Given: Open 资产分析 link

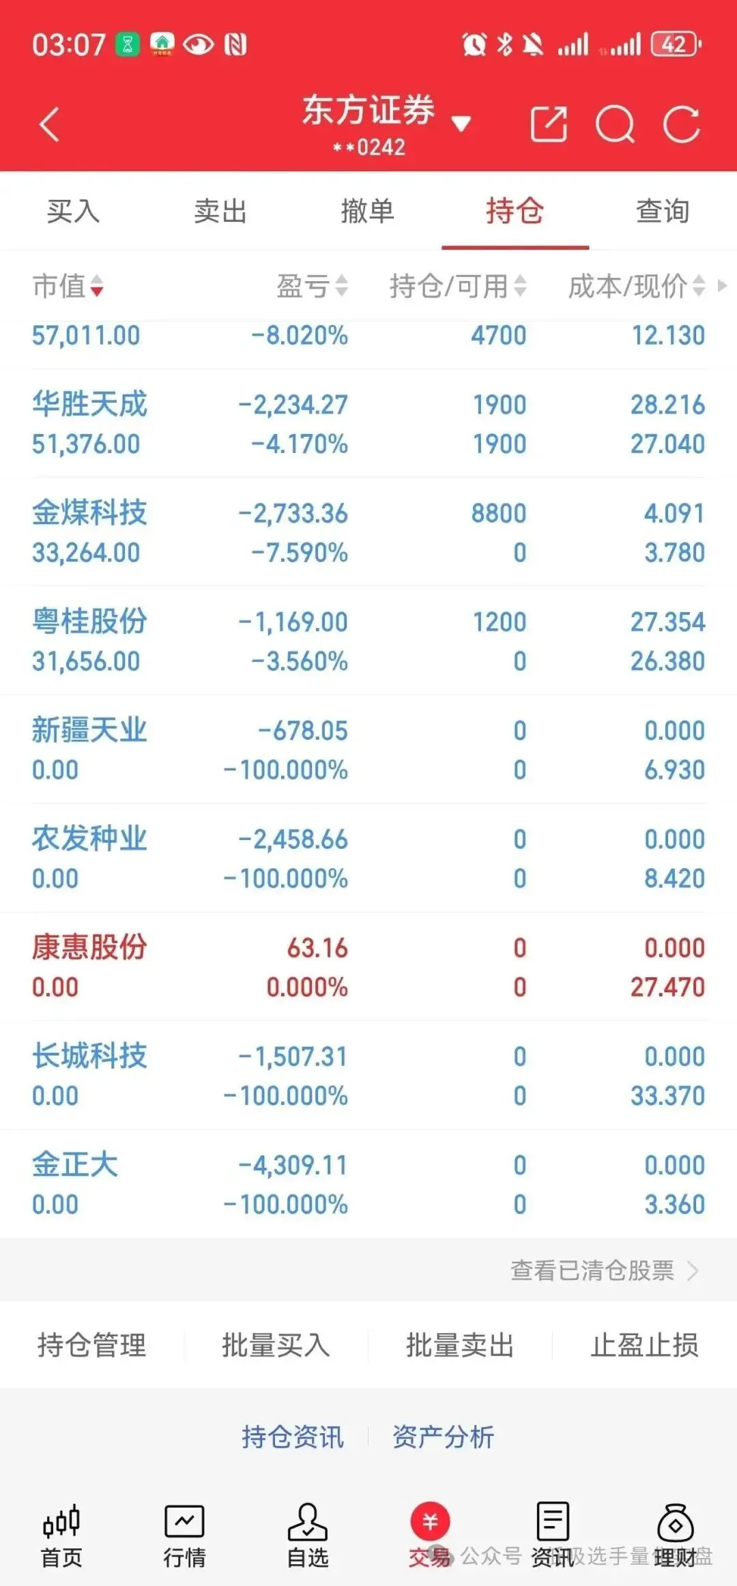Looking at the screenshot, I should coord(443,1437).
